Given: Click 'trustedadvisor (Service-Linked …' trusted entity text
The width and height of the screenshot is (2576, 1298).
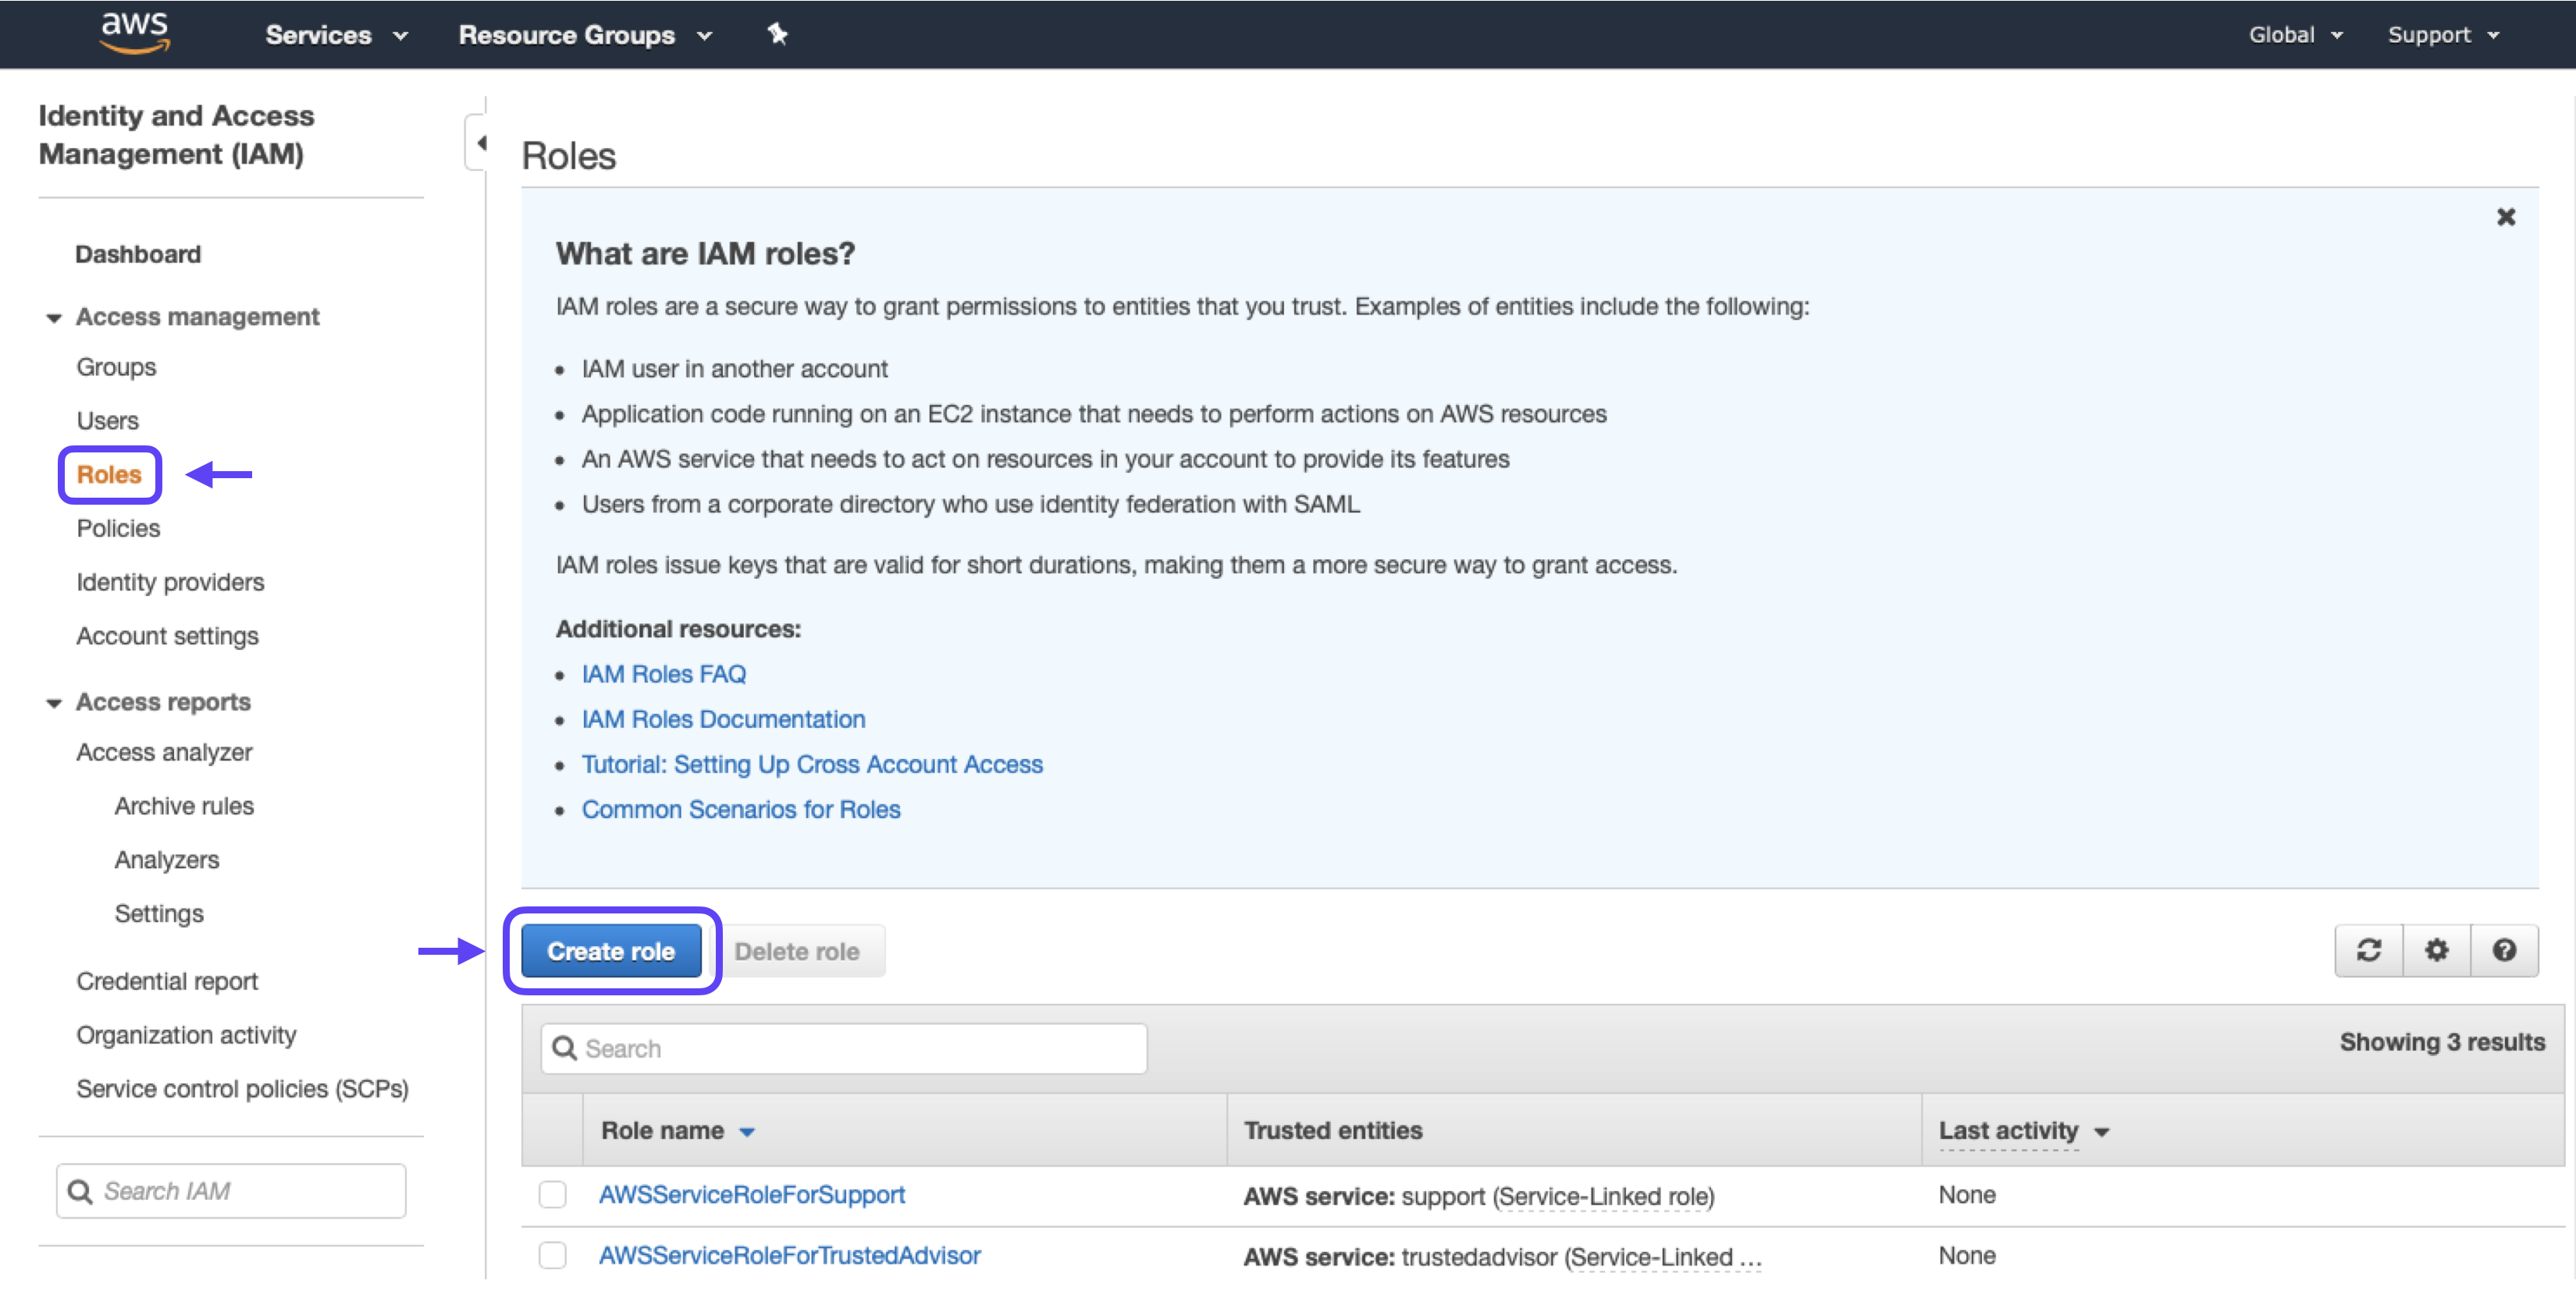Looking at the screenshot, I should tap(1581, 1257).
